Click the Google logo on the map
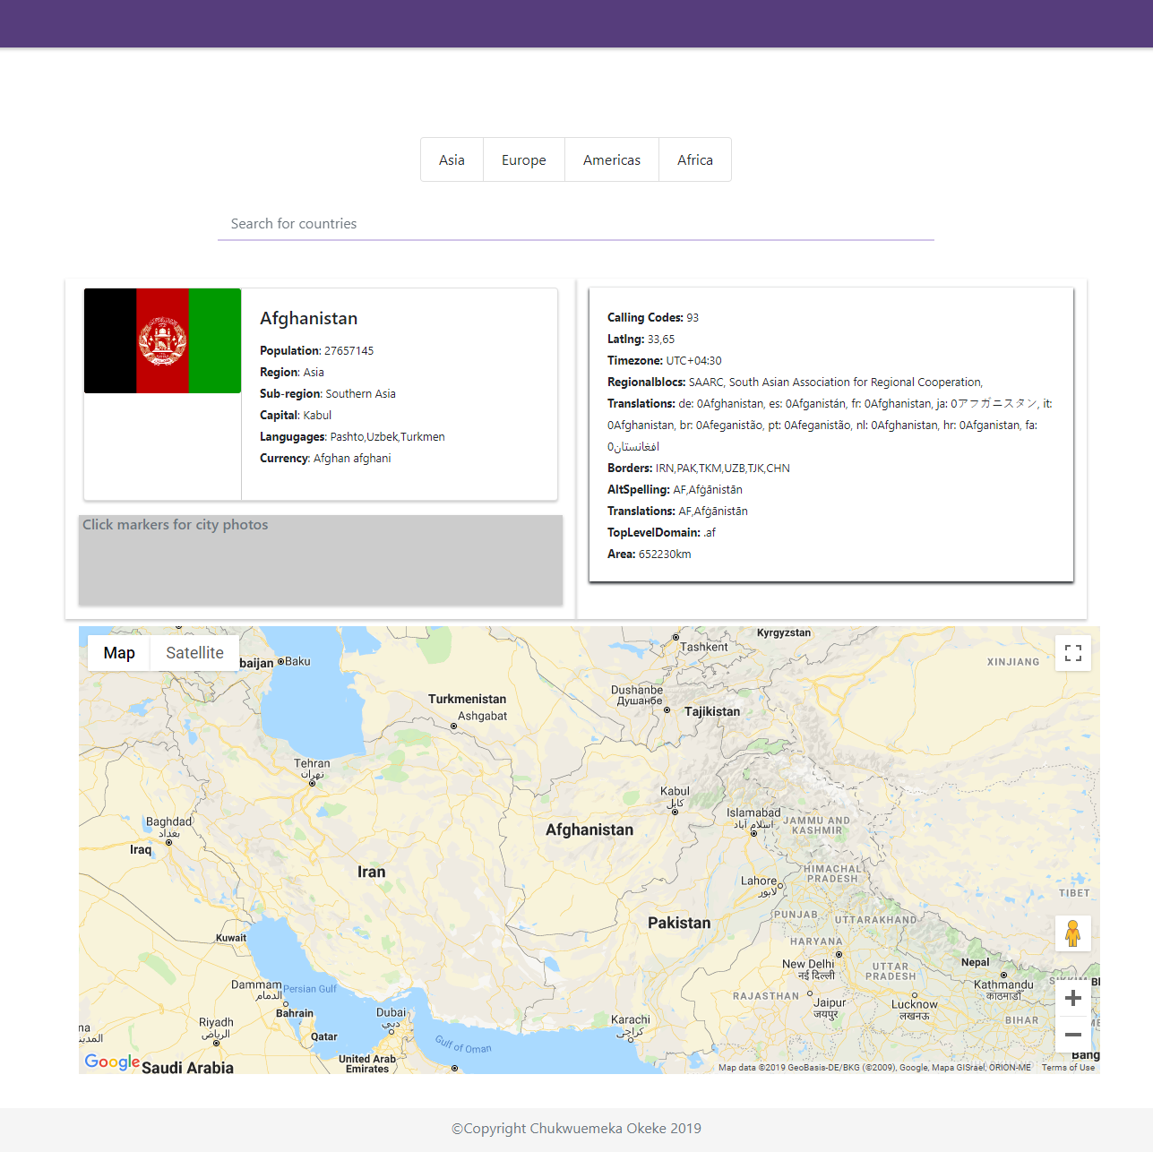Viewport: 1153px width, 1152px height. pos(112,1062)
